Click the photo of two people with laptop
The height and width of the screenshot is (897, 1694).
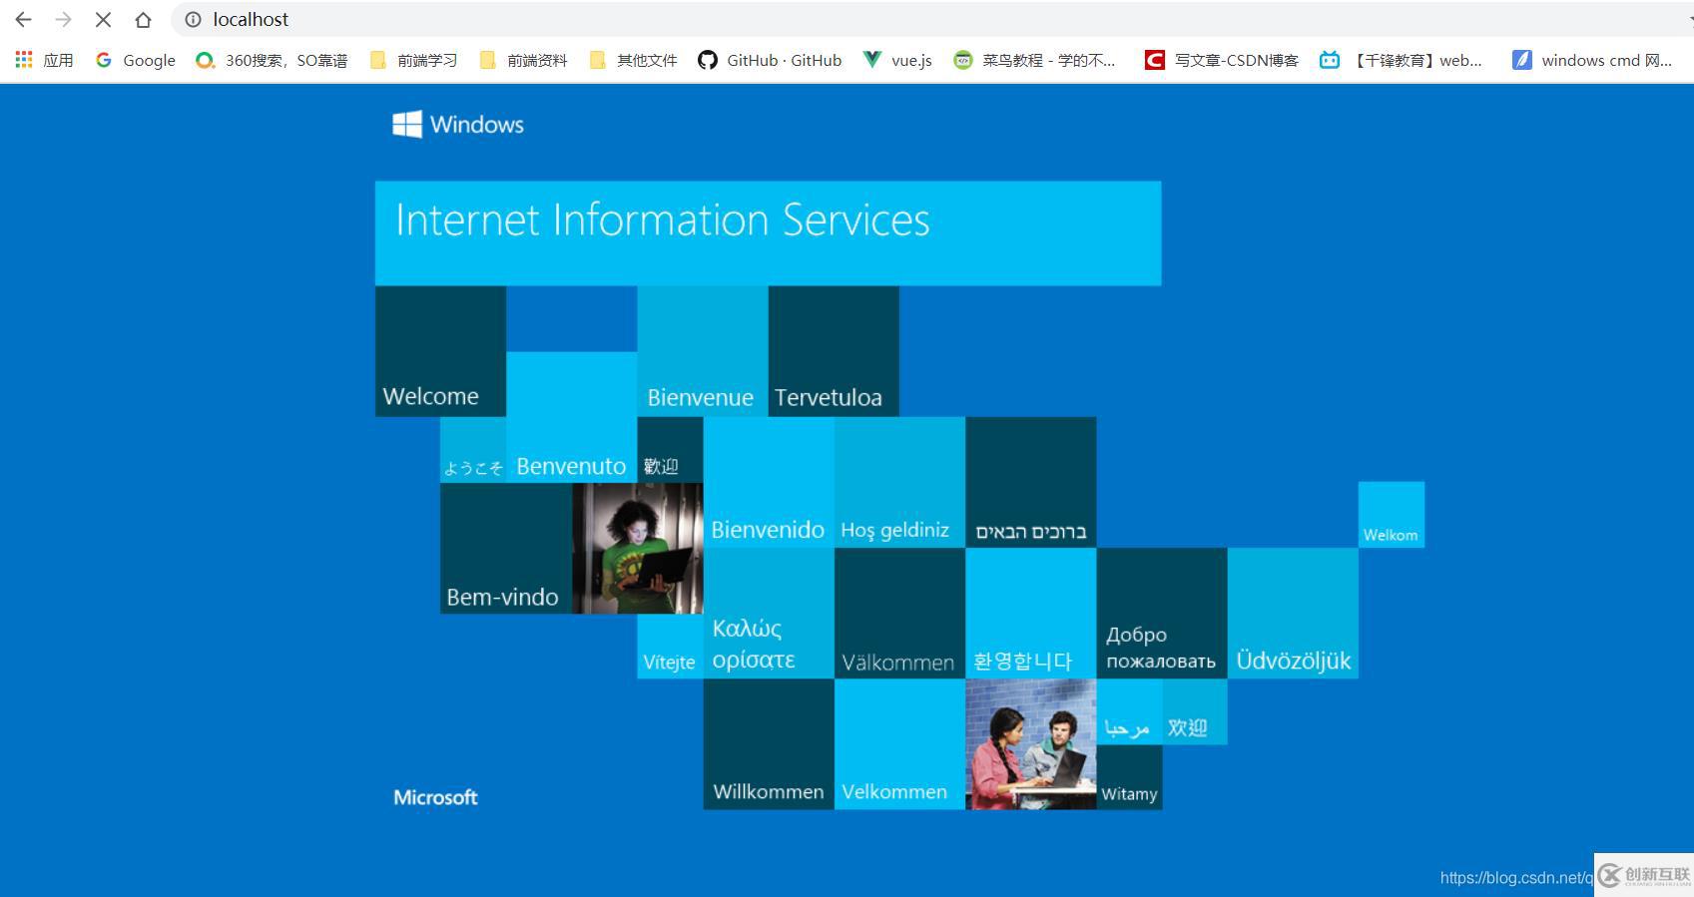(1031, 743)
